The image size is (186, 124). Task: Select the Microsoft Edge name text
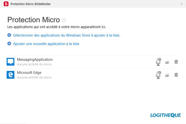point(29,73)
